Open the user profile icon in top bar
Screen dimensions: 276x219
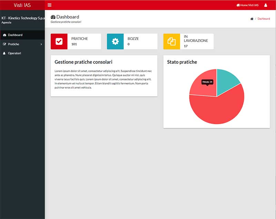point(266,5)
